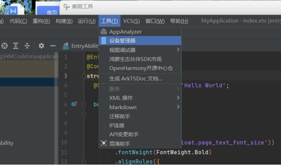This screenshot has height=165, width=281.
Task: Open the 重构(R) menu
Action: (x=41, y=21)
